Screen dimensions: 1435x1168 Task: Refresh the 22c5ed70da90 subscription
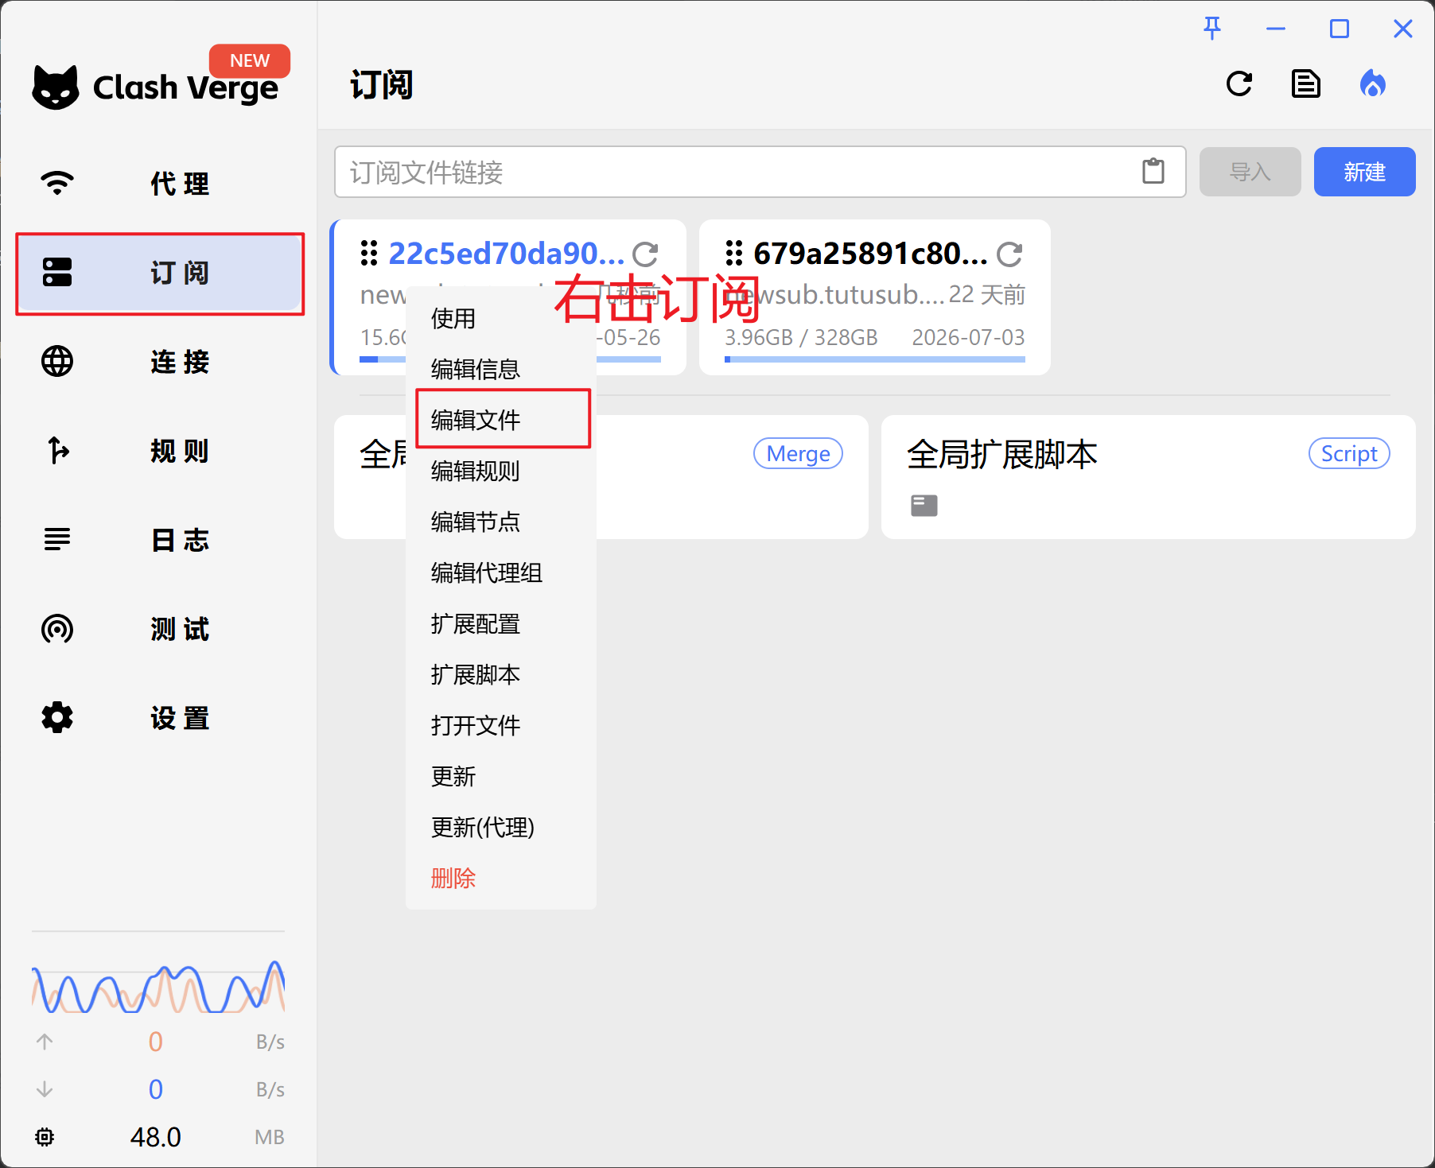pyautogui.click(x=644, y=254)
